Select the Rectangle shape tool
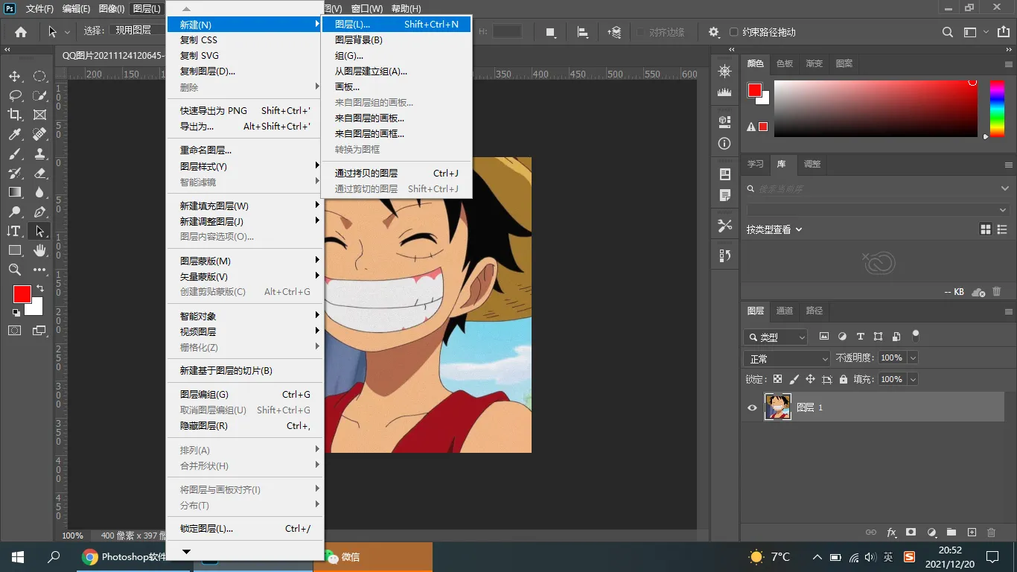The width and height of the screenshot is (1017, 572). click(15, 250)
